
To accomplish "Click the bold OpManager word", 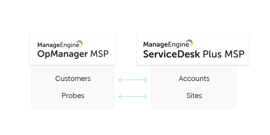I will 62,54.
